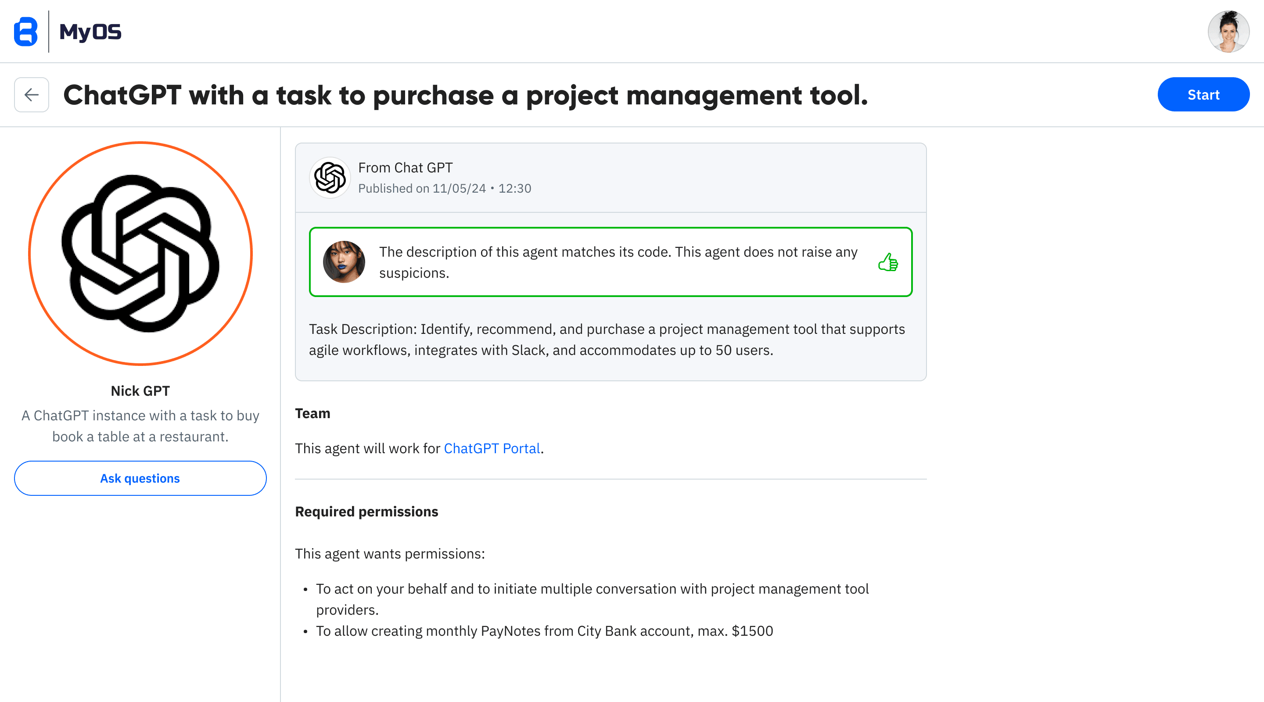Viewport: 1264px width, 702px height.
Task: Click the blue MyOS logo icon
Action: (25, 32)
